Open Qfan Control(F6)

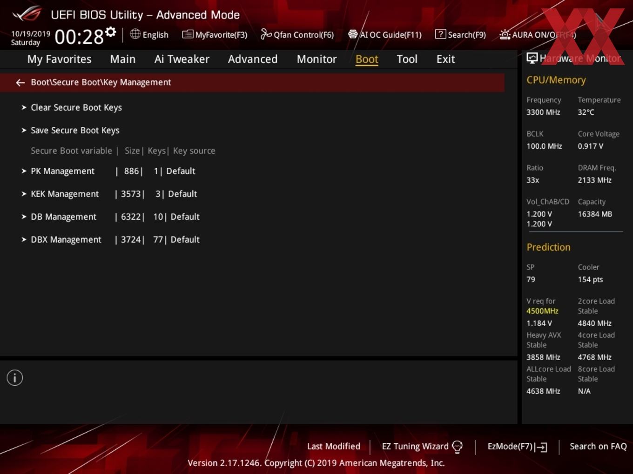(x=297, y=34)
